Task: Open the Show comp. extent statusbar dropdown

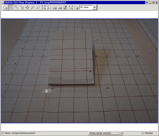Action: tap(106, 133)
